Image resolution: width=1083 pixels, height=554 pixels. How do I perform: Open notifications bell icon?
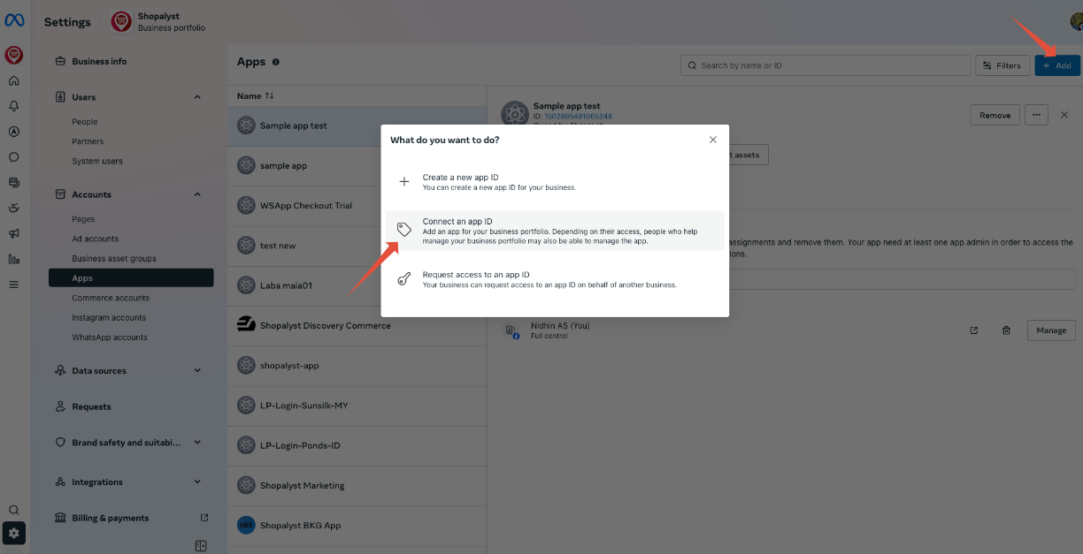click(13, 106)
